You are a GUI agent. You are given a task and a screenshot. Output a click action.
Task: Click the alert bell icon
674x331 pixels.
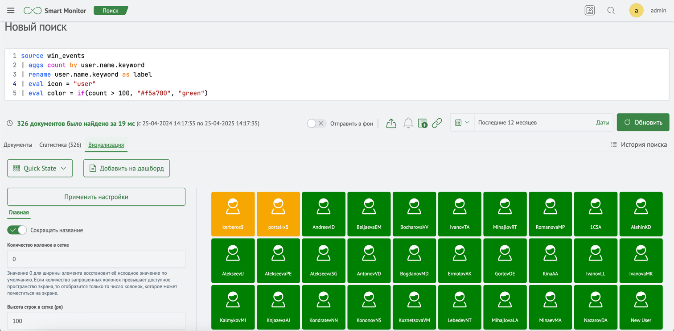408,123
